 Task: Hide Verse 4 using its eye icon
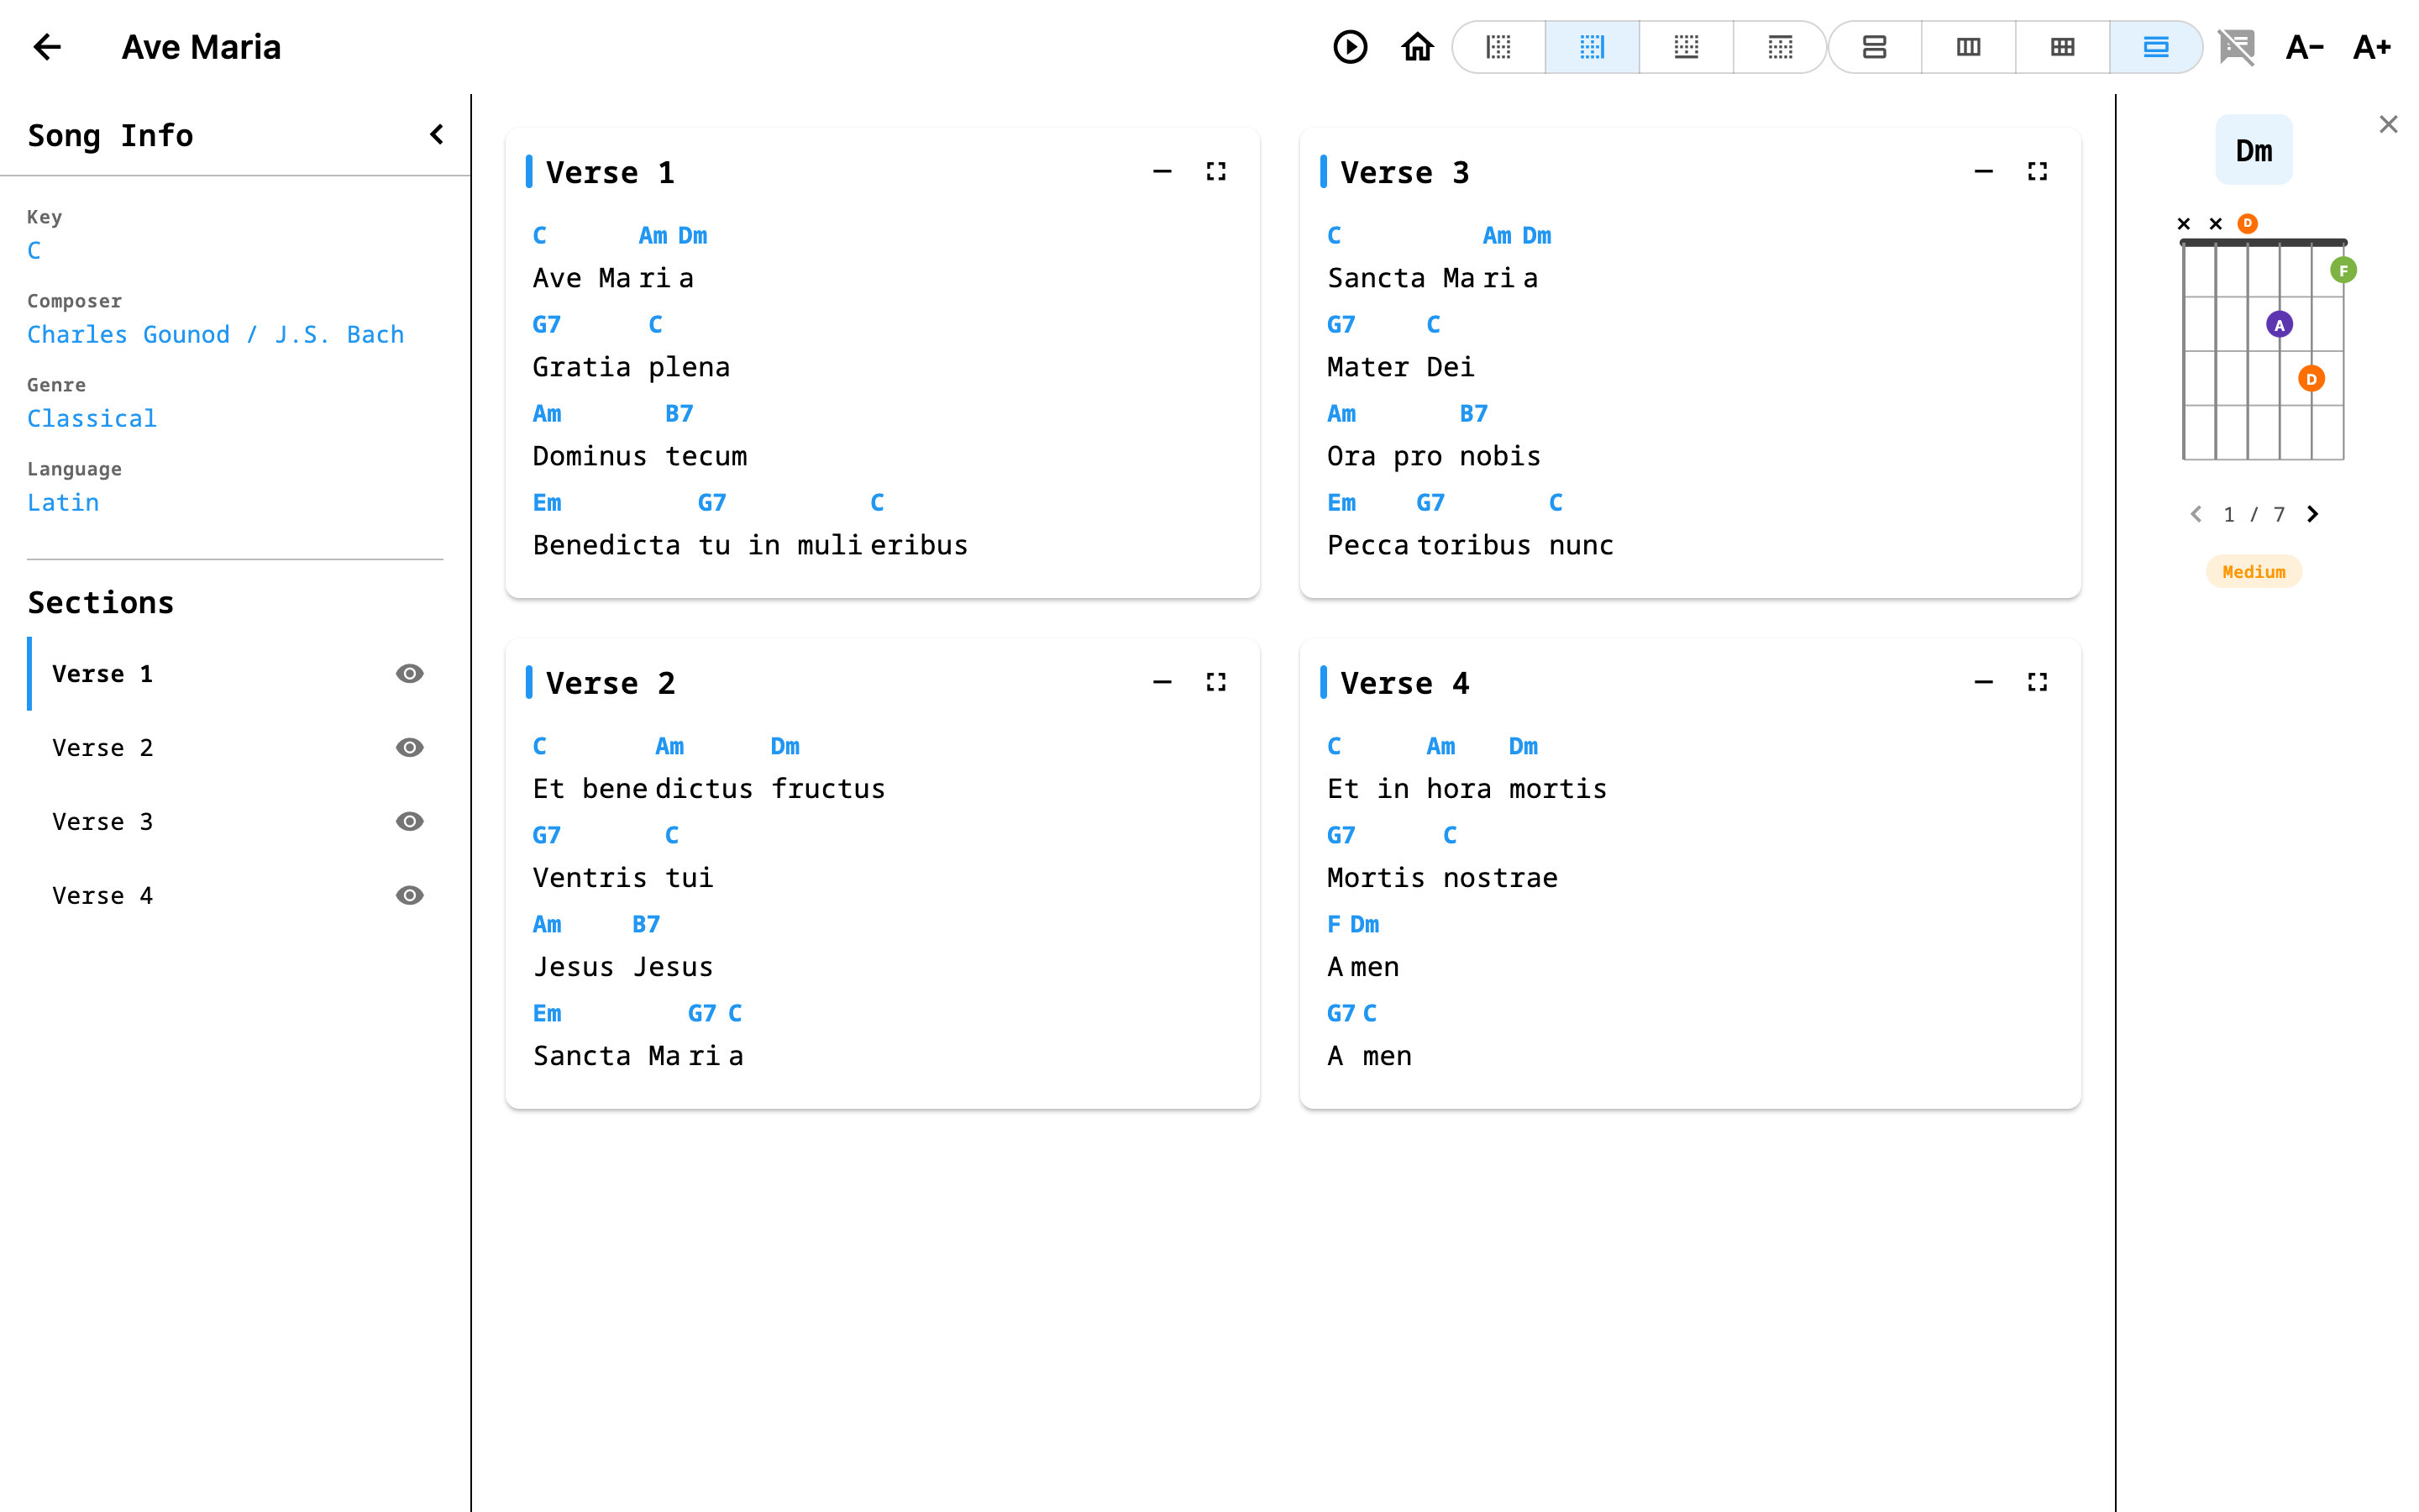point(409,895)
